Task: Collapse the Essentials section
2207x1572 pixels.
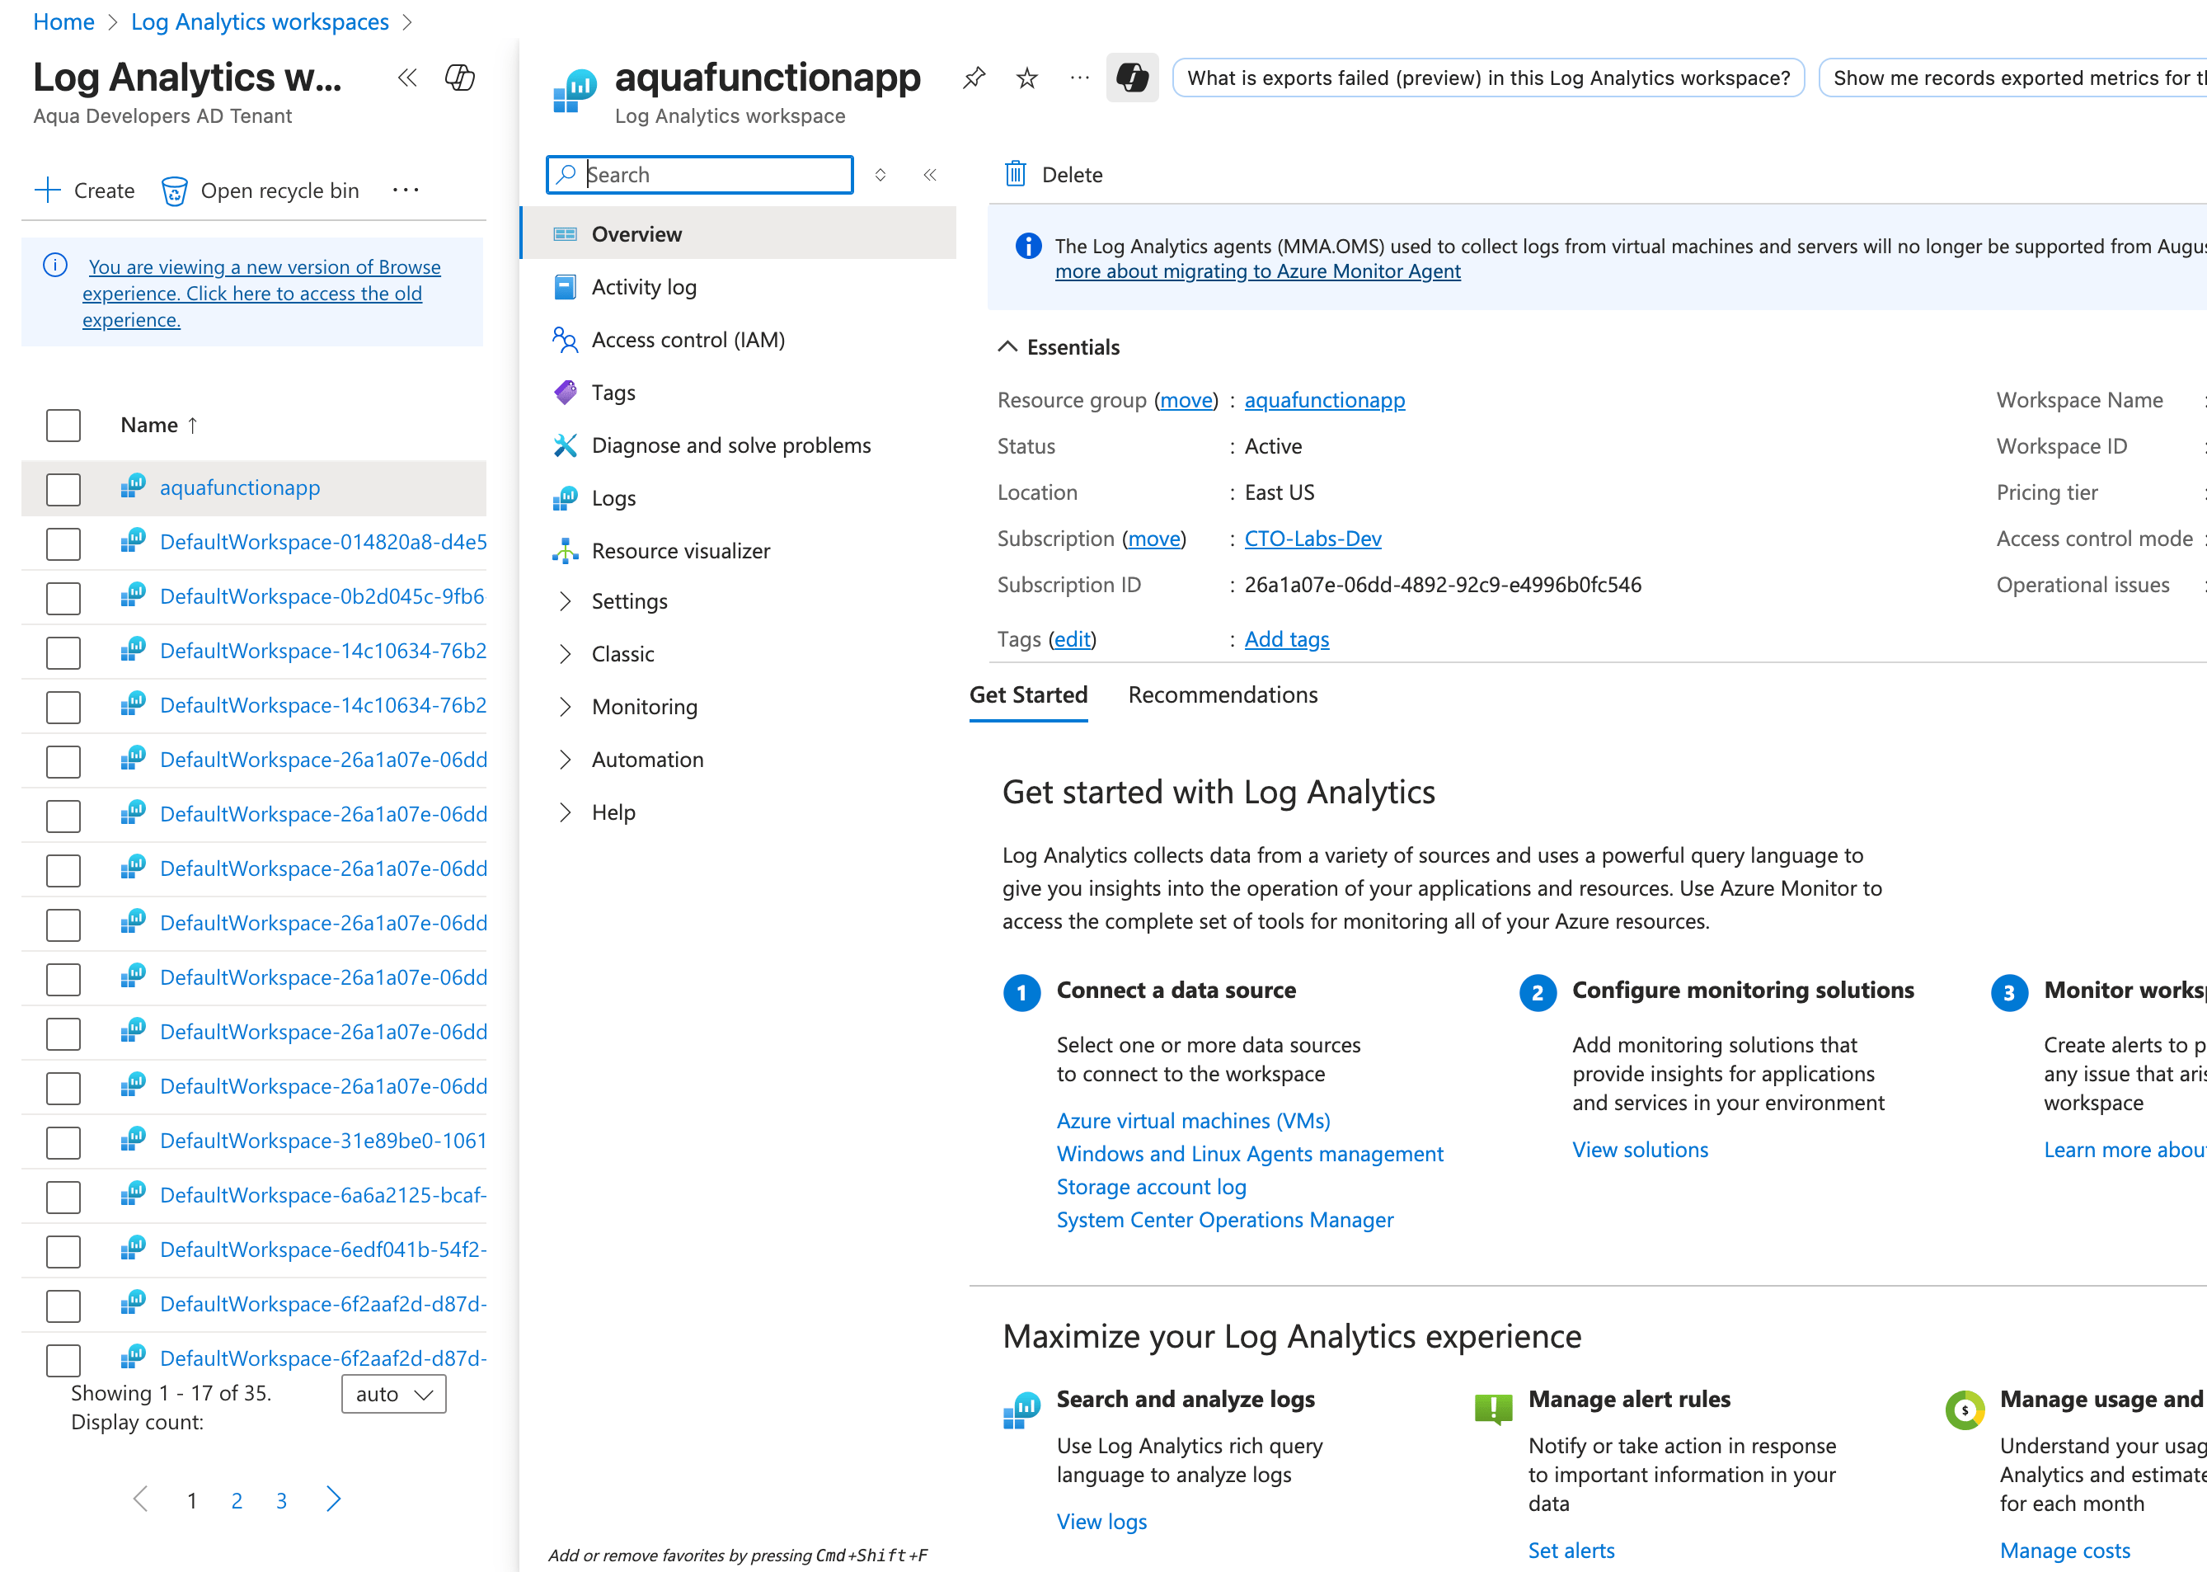Action: (1007, 346)
